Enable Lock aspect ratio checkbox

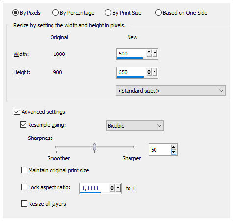pyautogui.click(x=24, y=187)
